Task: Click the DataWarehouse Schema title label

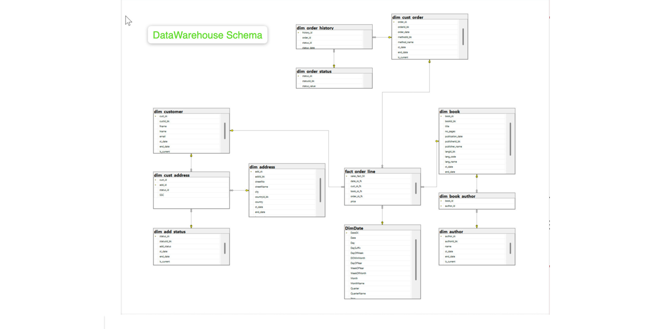Action: click(x=207, y=35)
